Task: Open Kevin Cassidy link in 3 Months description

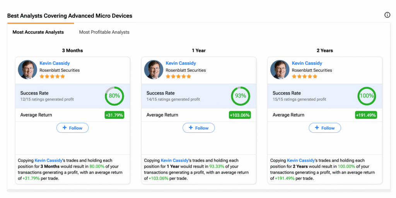Action: coord(48,161)
